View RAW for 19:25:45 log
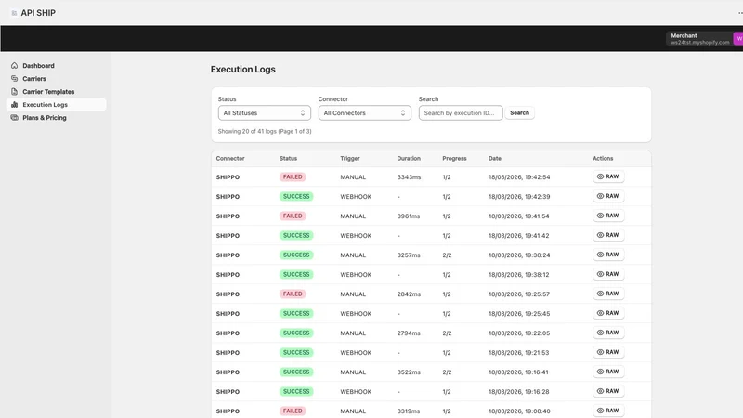This screenshot has height=418, width=743. pyautogui.click(x=608, y=313)
